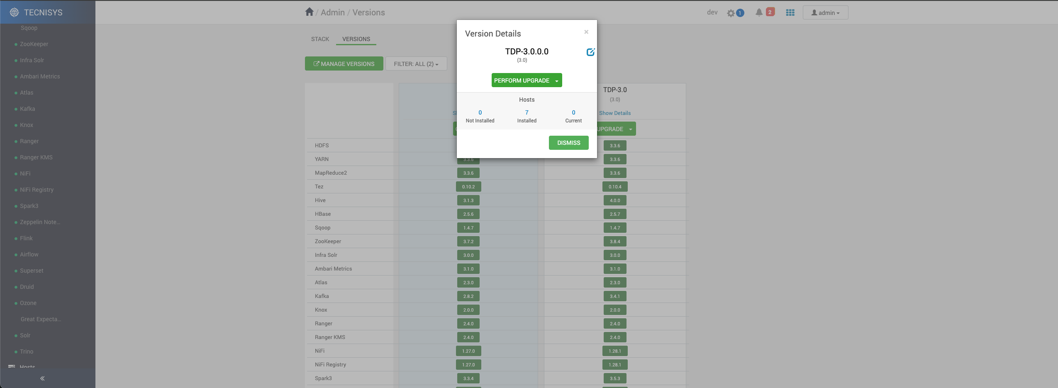Open the background operations gear icon
This screenshot has width=1058, height=388.
[731, 13]
